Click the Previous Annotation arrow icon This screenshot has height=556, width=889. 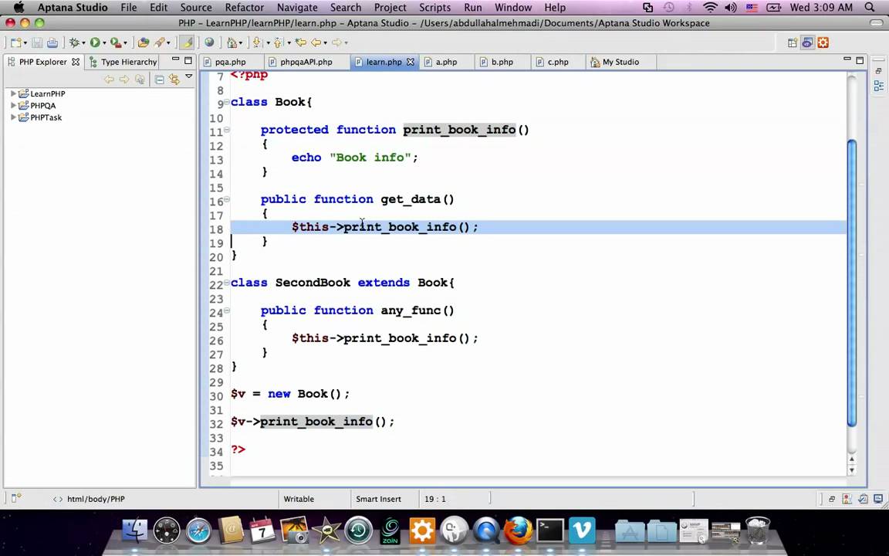click(x=277, y=42)
